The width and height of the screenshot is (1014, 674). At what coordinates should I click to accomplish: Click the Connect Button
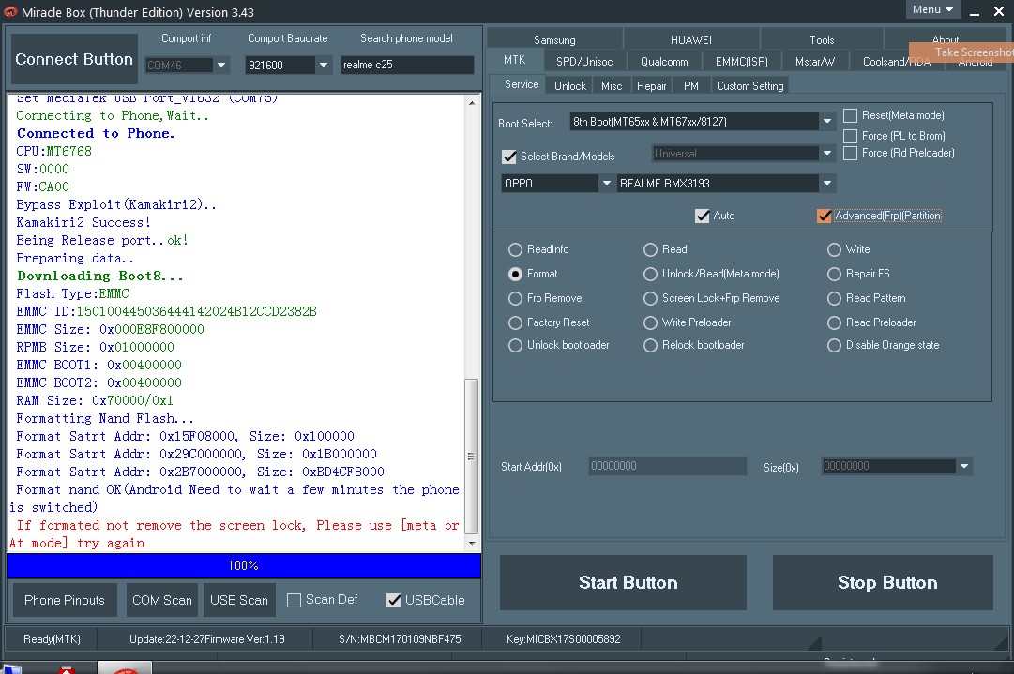pos(74,59)
